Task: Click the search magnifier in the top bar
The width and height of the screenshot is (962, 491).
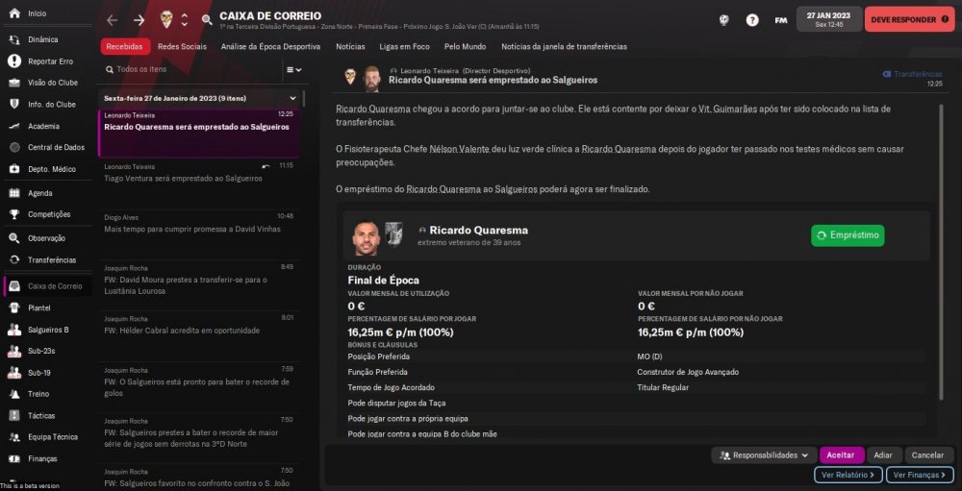Action: (207, 20)
